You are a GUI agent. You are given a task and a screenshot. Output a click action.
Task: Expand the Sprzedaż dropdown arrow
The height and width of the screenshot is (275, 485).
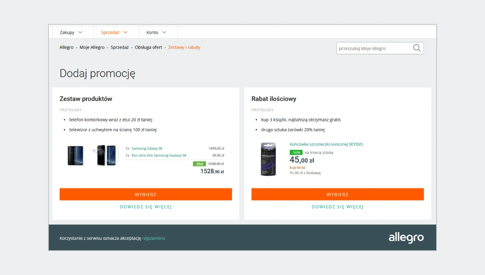coord(125,32)
